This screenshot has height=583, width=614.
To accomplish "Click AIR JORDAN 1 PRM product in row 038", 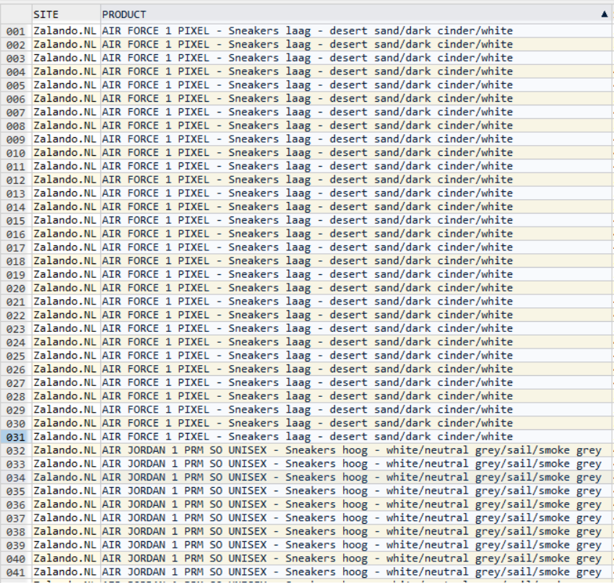I will [355, 531].
